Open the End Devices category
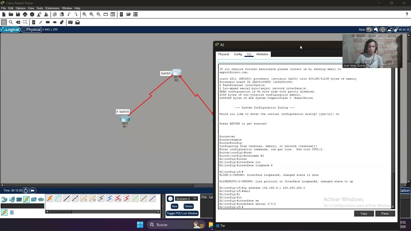This screenshot has height=231, width=411. (x=12, y=200)
